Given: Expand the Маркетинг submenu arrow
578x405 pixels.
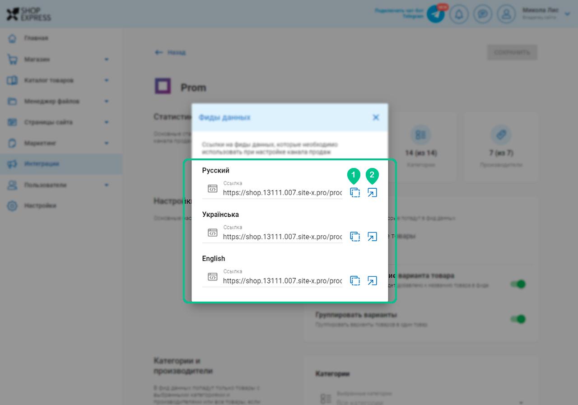Looking at the screenshot, I should pyautogui.click(x=107, y=143).
